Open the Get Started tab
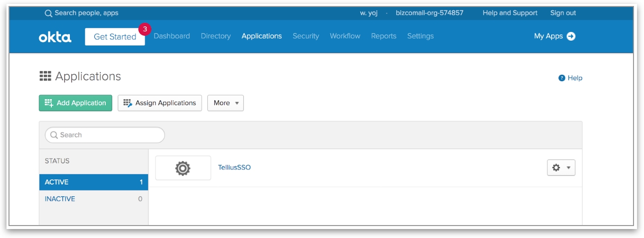The image size is (644, 238). 115,37
